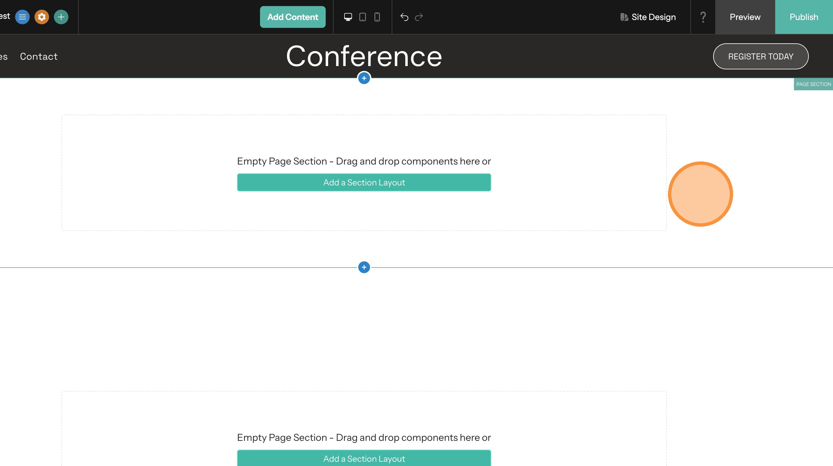Open the orange gear settings icon
Viewport: 833px width, 466px height.
[x=42, y=17]
